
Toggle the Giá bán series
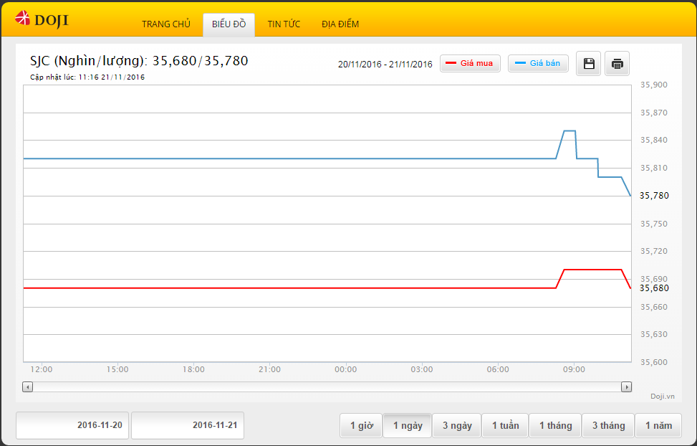(538, 63)
